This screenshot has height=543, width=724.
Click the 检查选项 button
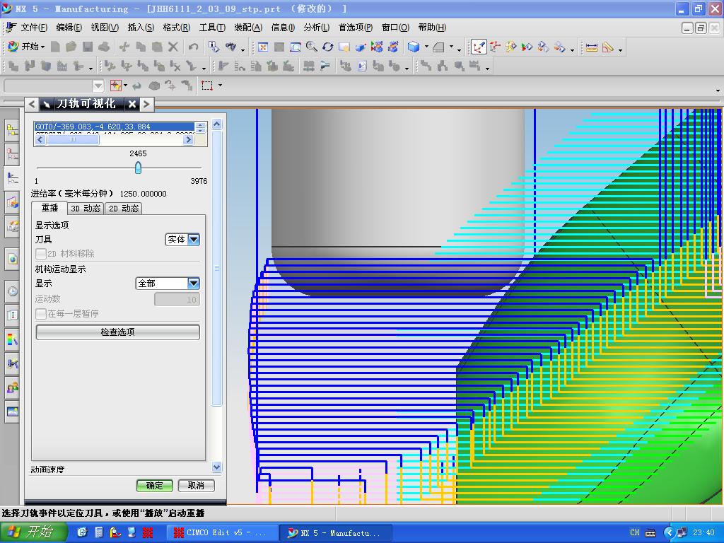point(118,332)
